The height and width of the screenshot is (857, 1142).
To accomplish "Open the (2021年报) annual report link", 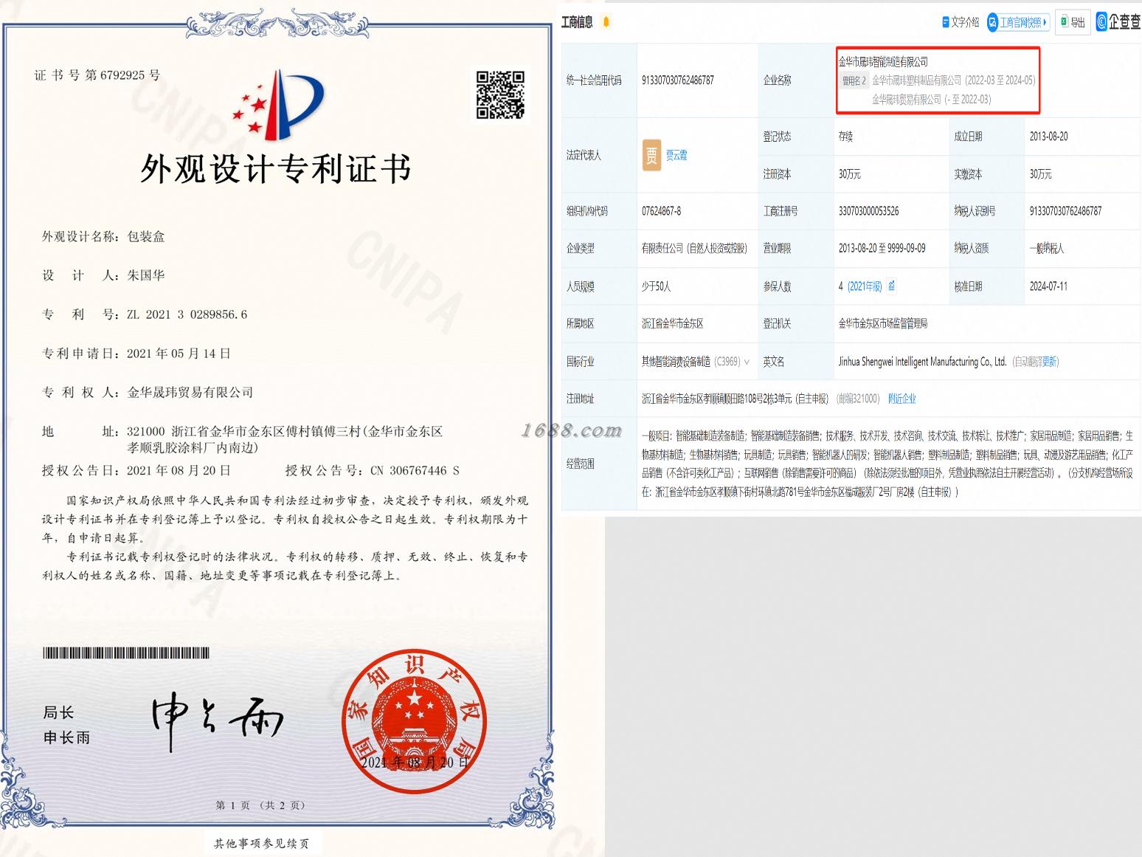I will coord(865,286).
